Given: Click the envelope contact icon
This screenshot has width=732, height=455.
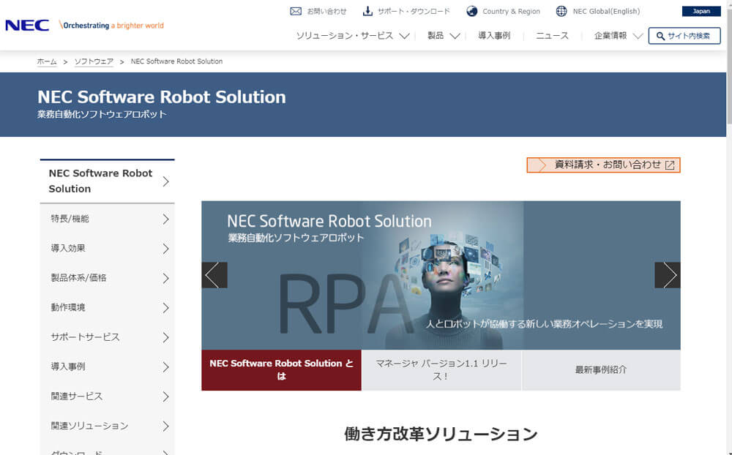Looking at the screenshot, I should pyautogui.click(x=296, y=11).
